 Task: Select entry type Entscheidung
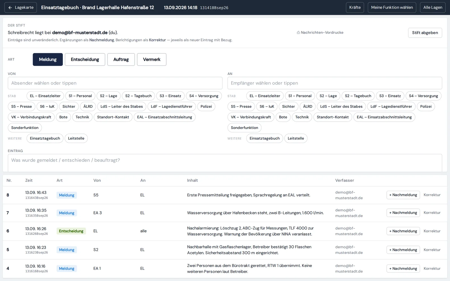pyautogui.click(x=85, y=60)
